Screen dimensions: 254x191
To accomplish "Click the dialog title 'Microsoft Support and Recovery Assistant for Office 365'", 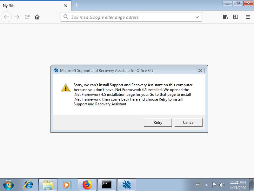I will (x=107, y=70).
